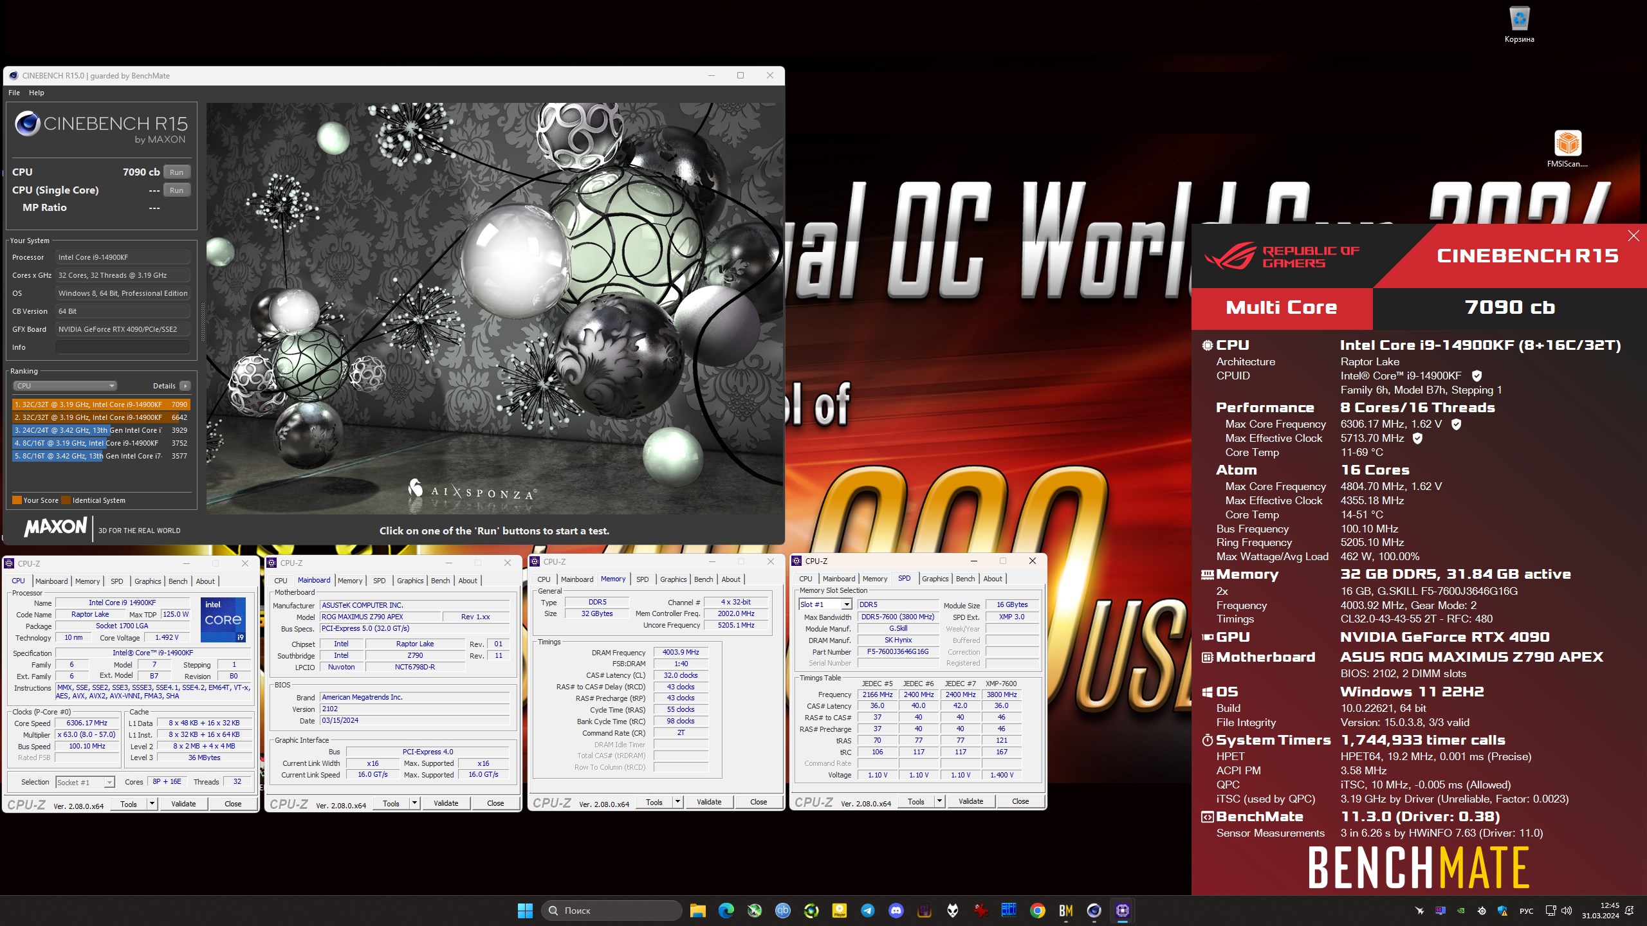1647x926 pixels.
Task: Expand Tools dropdown arrow in third CPU-Z window
Action: (677, 802)
